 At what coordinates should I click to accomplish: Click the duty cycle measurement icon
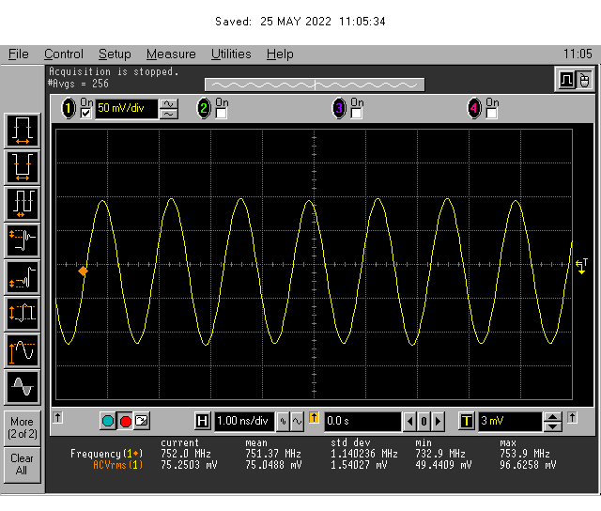(22, 204)
